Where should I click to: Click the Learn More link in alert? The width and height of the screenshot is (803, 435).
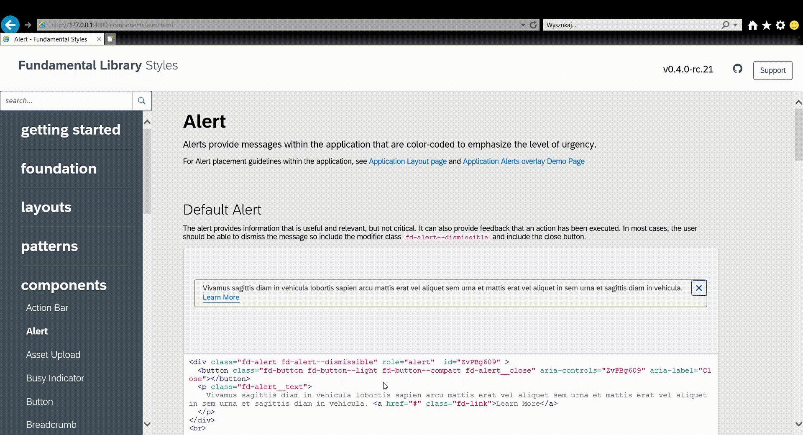pos(221,297)
